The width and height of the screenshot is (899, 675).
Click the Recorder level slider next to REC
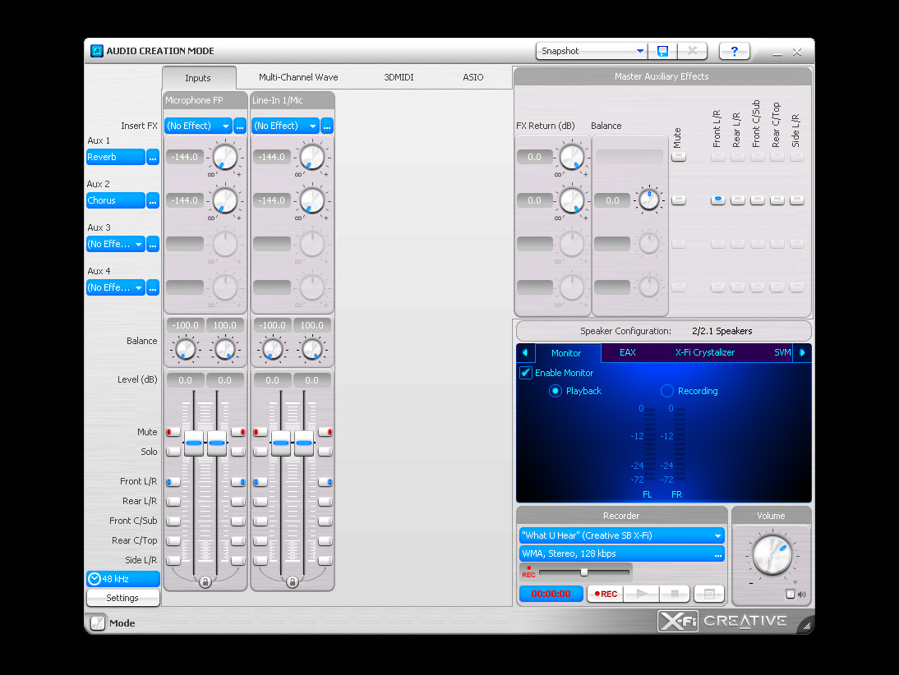click(583, 572)
